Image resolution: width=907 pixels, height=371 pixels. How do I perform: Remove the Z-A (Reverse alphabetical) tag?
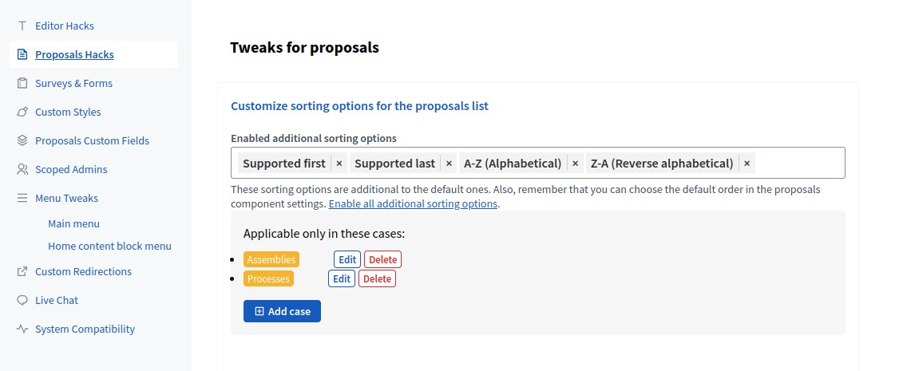[747, 164]
